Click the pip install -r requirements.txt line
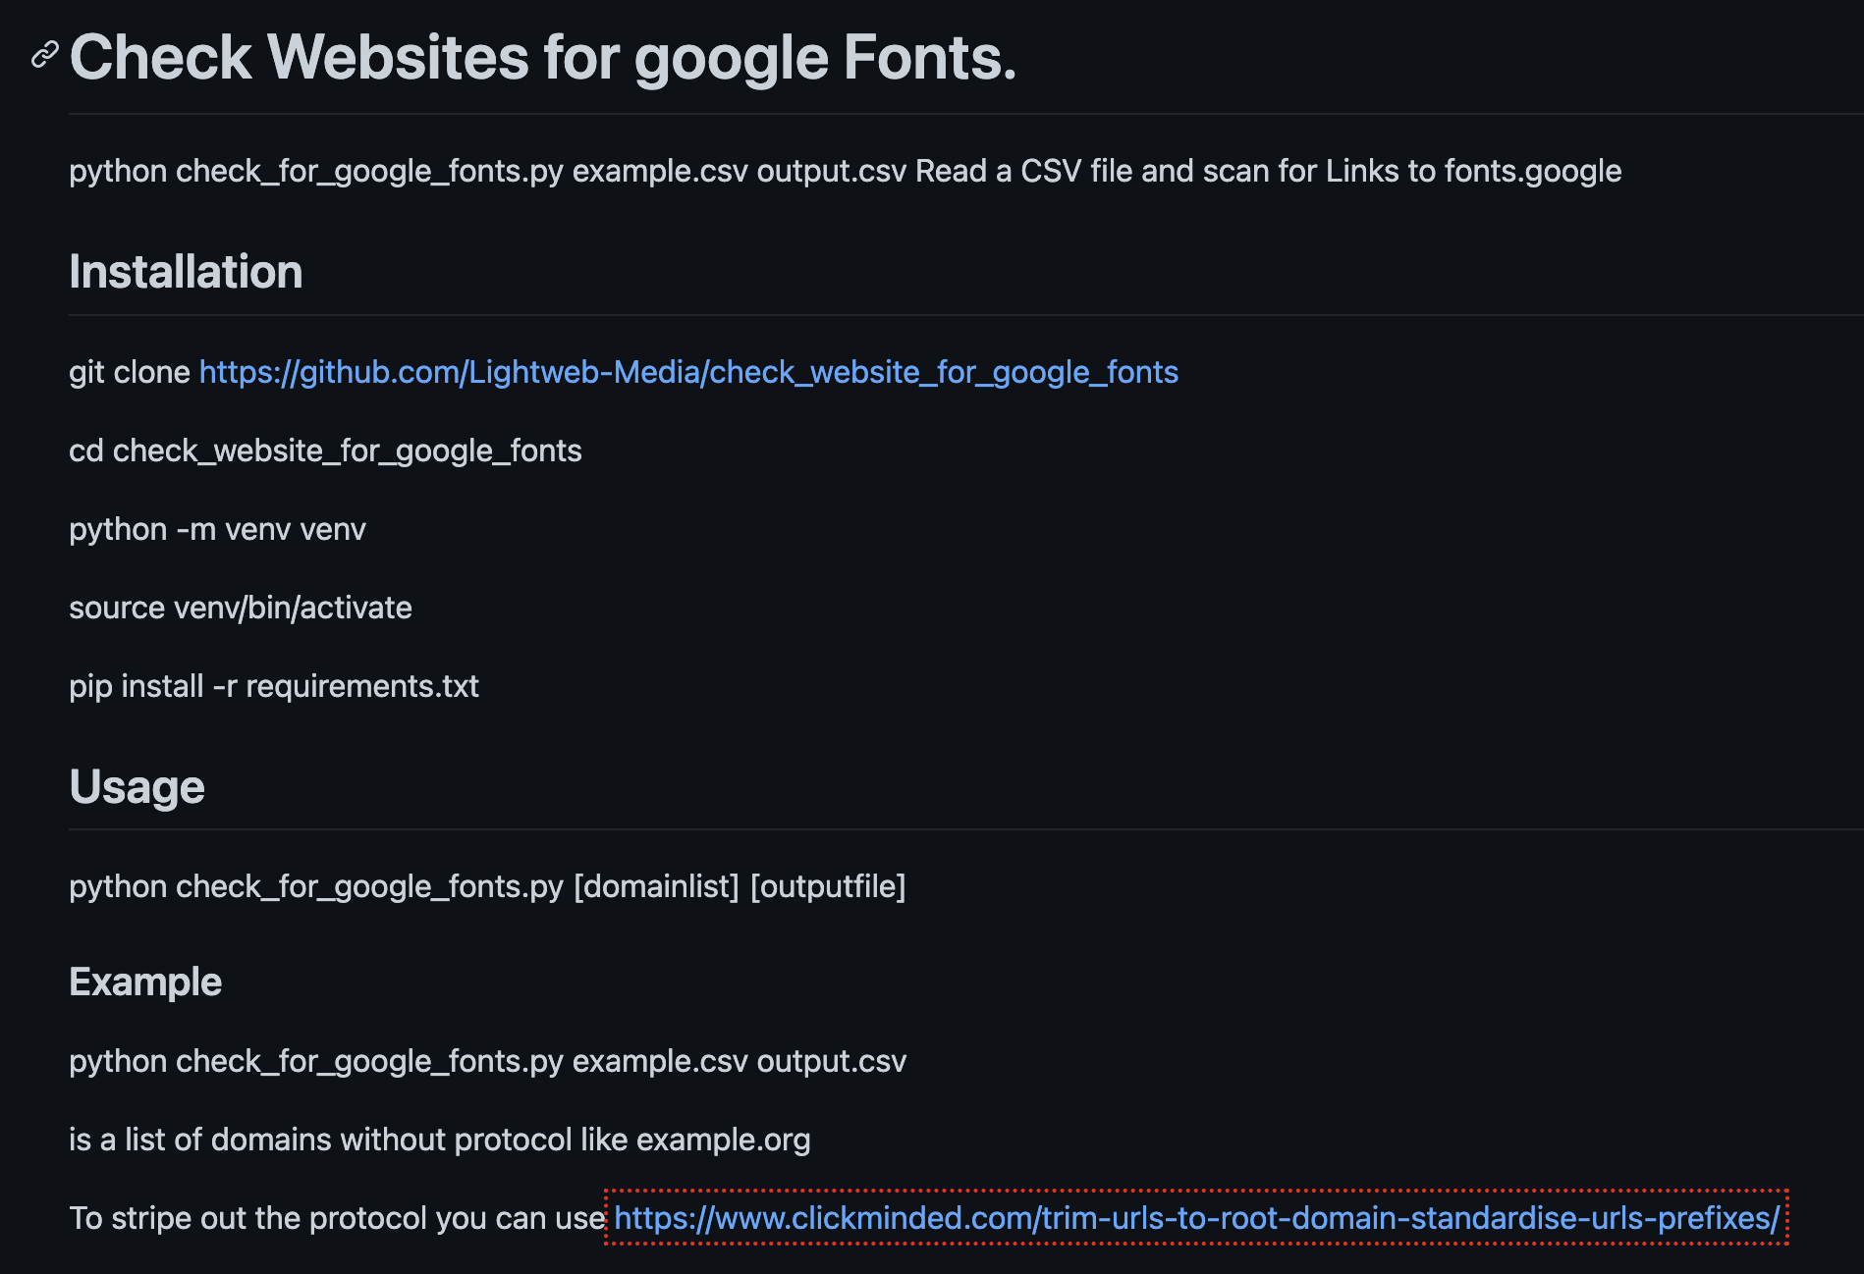1864x1274 pixels. click(x=273, y=686)
